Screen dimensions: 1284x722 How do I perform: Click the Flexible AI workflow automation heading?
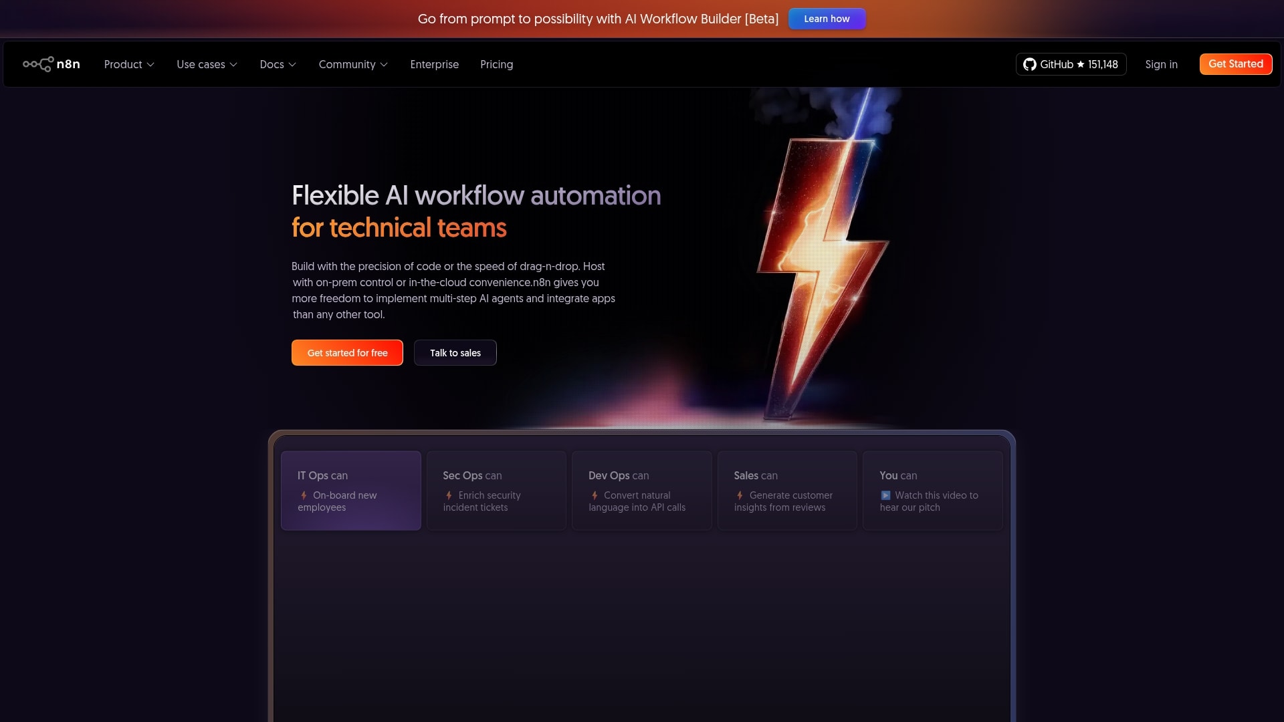(476, 195)
